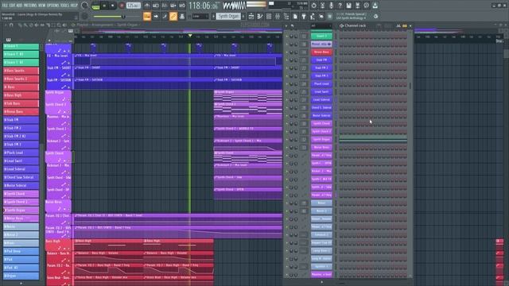The image size is (509, 286).
Task: Open the PATTERNS menu
Action: coord(30,6)
